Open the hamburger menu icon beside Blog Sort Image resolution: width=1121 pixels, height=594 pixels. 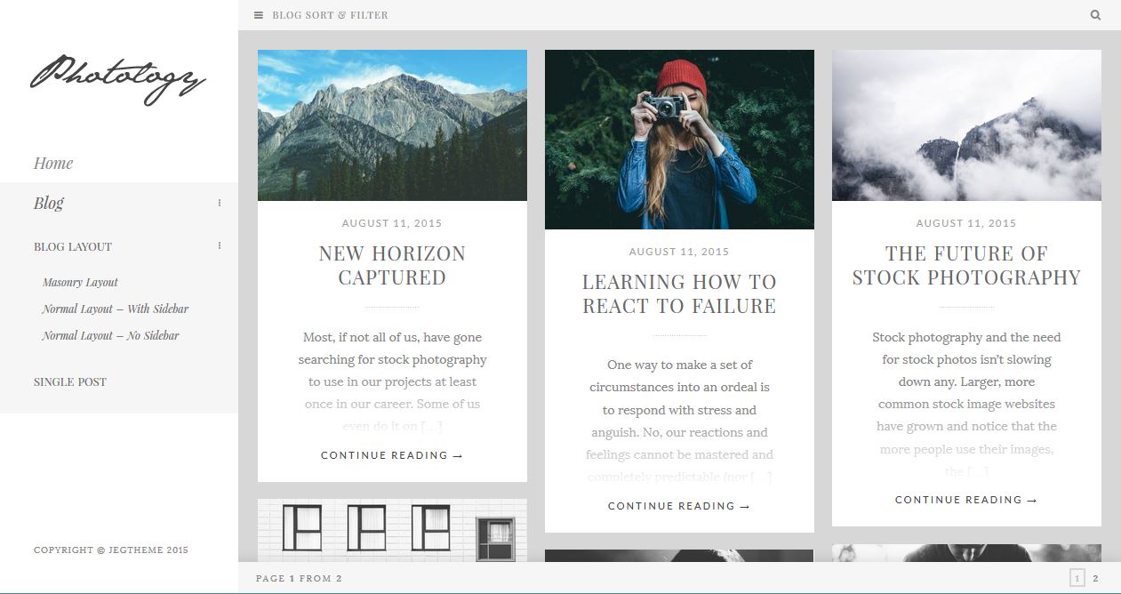click(259, 15)
